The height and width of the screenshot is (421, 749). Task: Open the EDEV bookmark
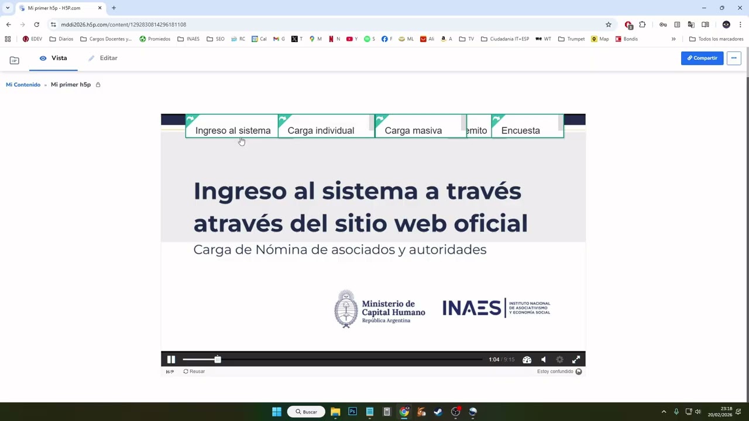pyautogui.click(x=32, y=39)
